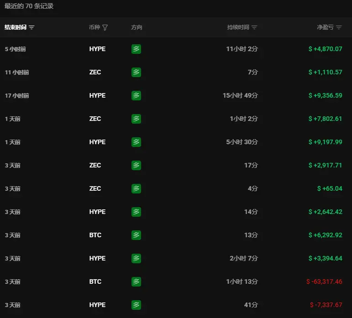This screenshot has width=352, height=318.
Task: Click the 多 badge in the +65.04 row
Action: pyautogui.click(x=136, y=188)
